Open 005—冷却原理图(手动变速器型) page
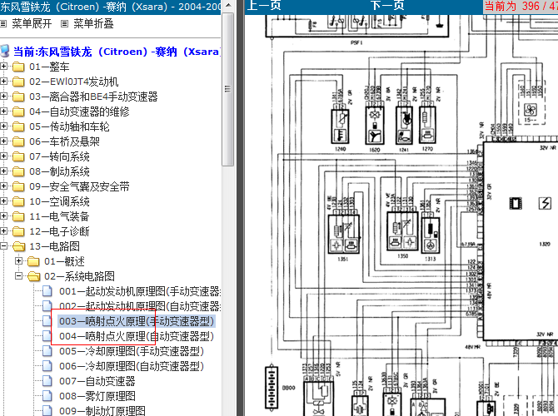The width and height of the screenshot is (558, 416). click(x=132, y=351)
